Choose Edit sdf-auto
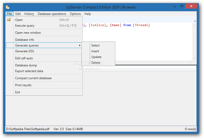The height and width of the screenshot is (139, 204). (44, 58)
